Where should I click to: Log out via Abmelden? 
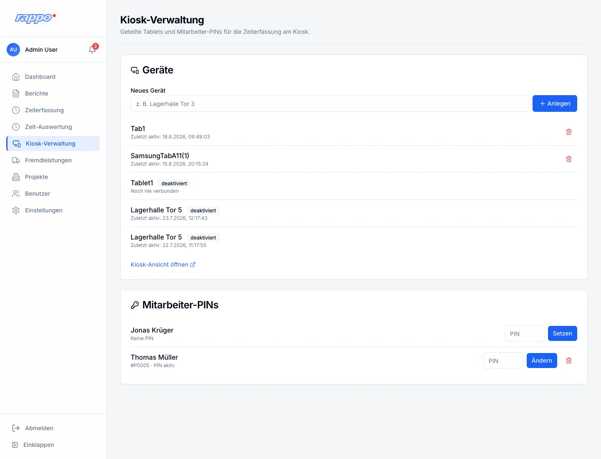53,428
